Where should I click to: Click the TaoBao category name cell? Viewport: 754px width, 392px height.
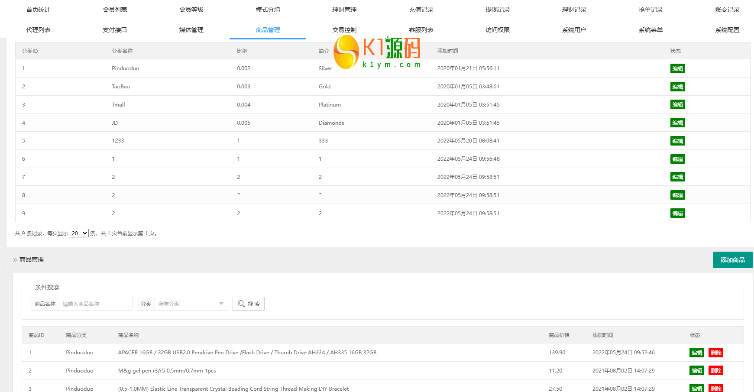[121, 87]
